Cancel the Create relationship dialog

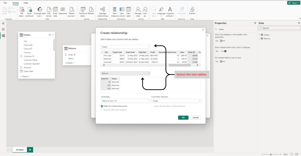195,118
